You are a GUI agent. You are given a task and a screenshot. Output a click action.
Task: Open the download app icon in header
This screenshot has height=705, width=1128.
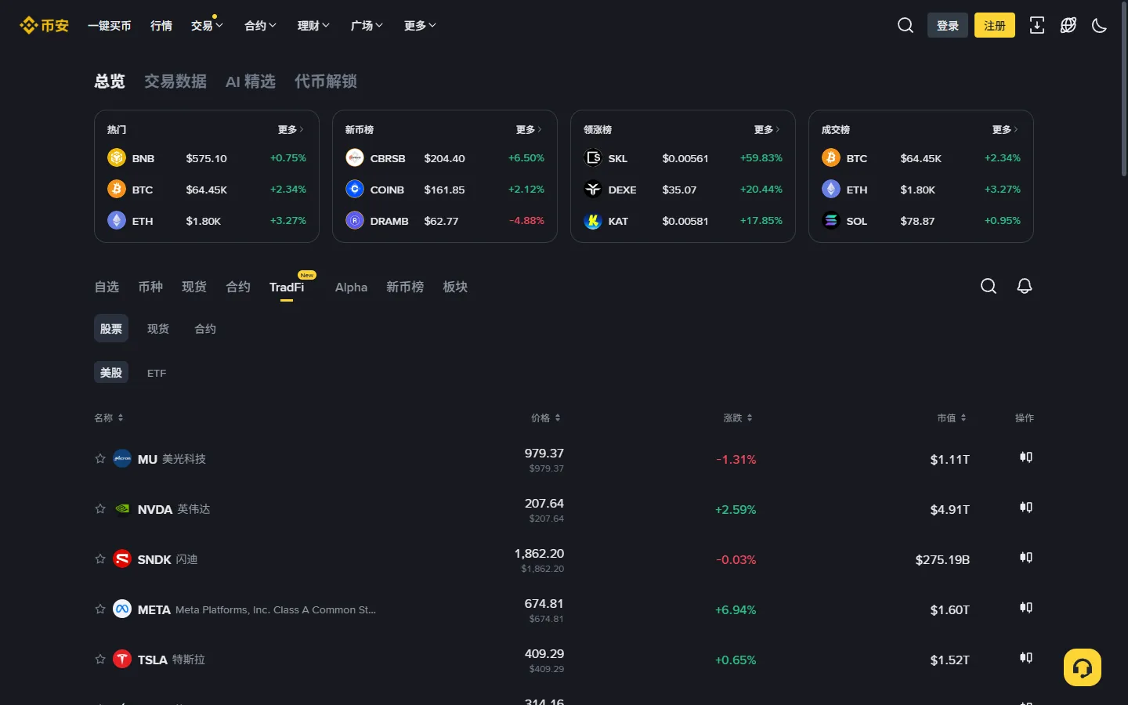pyautogui.click(x=1037, y=25)
